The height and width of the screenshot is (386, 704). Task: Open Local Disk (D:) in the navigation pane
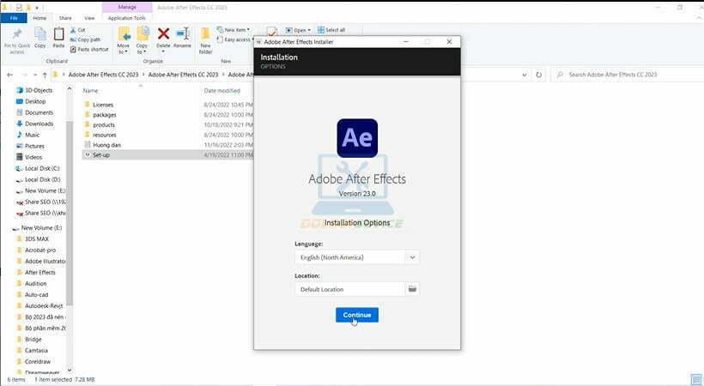click(42, 179)
